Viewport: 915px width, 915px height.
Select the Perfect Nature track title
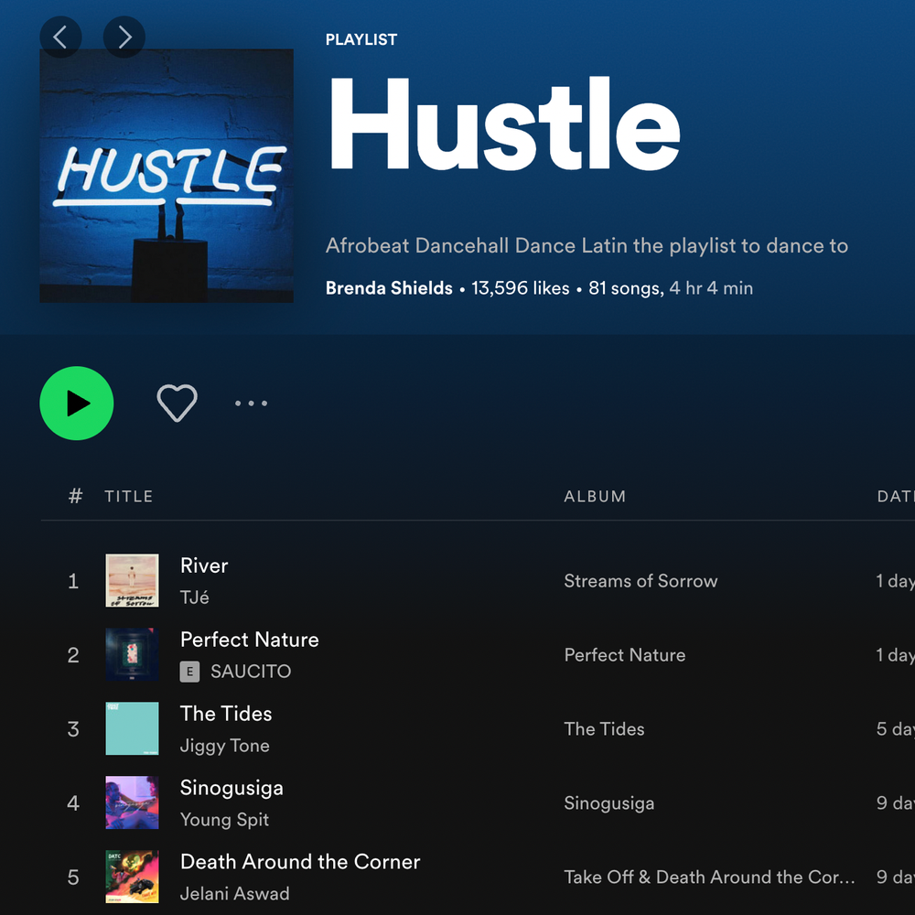click(249, 640)
